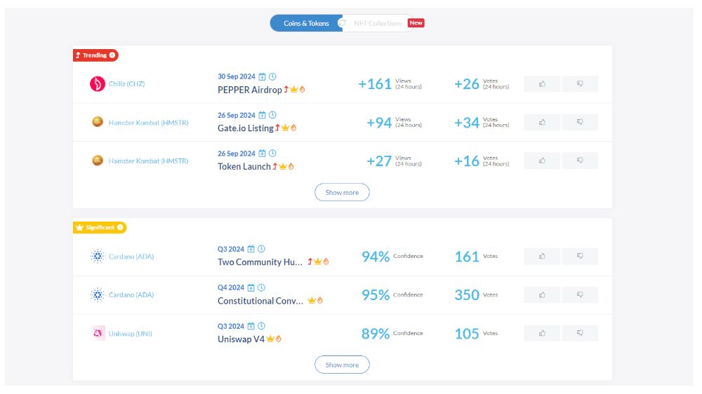
Task: Click the clock icon in Token Launch row
Action: pyautogui.click(x=272, y=154)
